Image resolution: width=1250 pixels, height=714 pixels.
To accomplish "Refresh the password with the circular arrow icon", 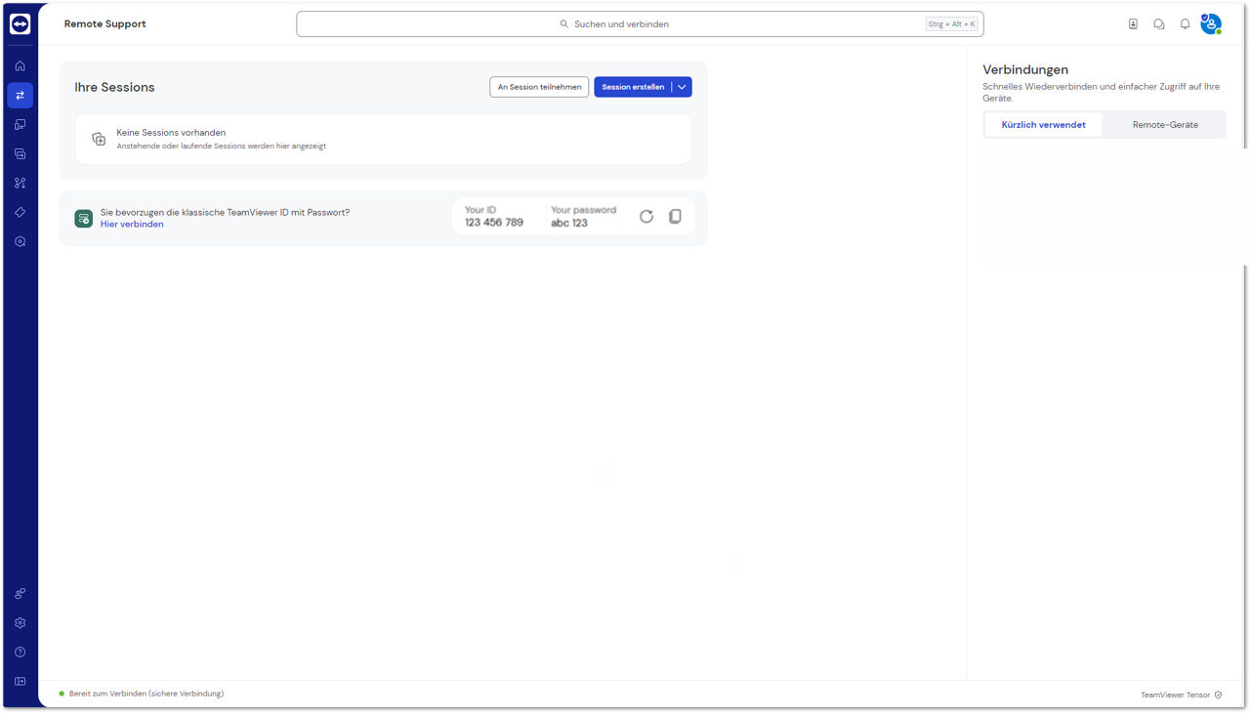I will click(646, 216).
